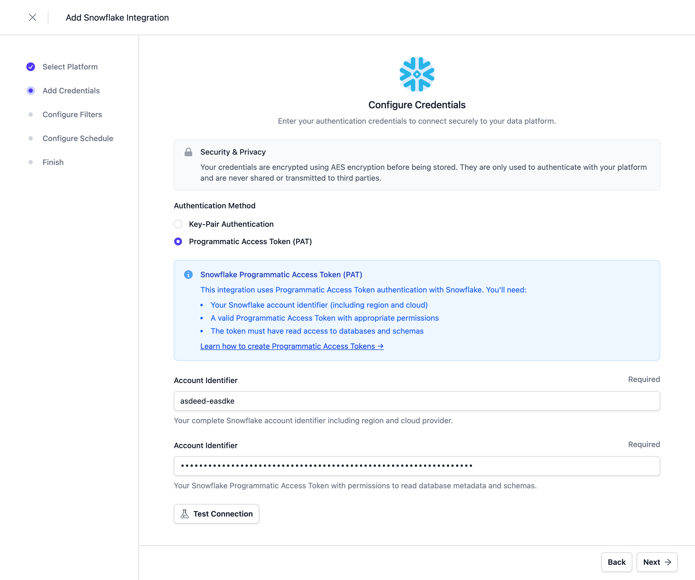Click the Security & Privacy lock icon
The image size is (695, 580).
[188, 152]
